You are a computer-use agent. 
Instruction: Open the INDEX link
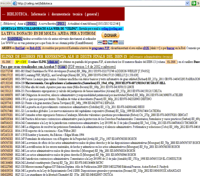31,24
